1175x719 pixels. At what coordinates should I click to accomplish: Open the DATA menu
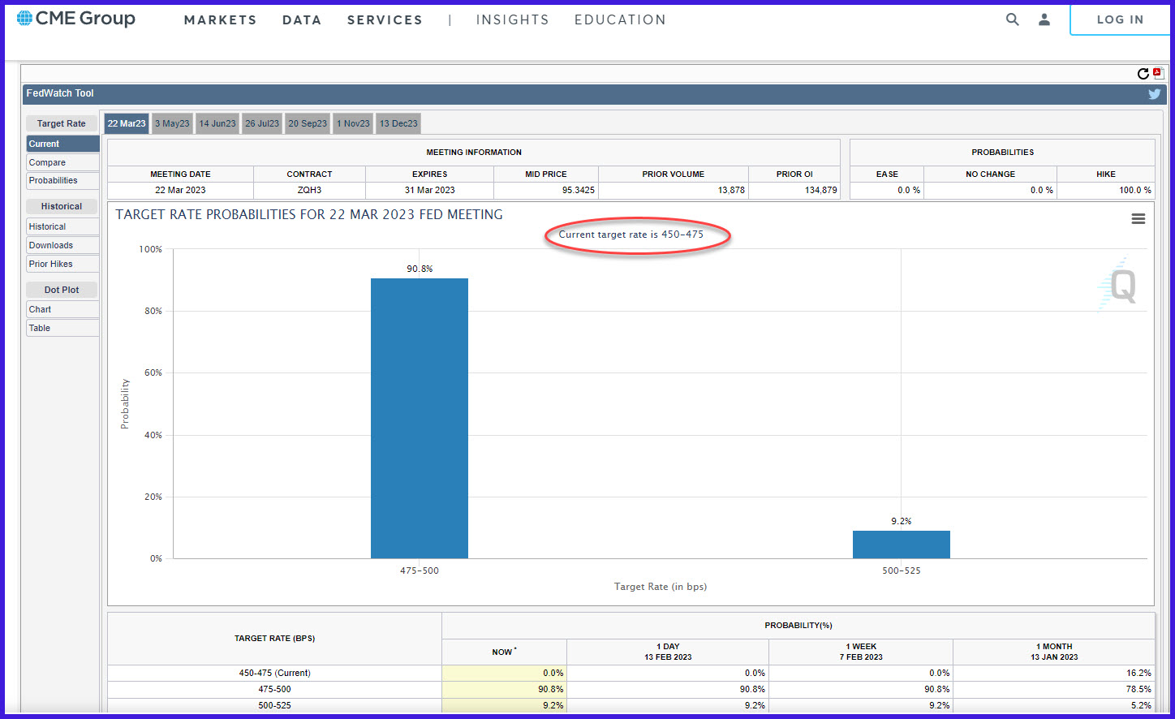point(302,20)
